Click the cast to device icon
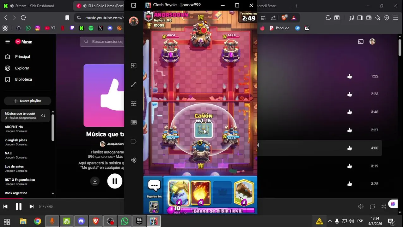This screenshot has width=403, height=227. click(360, 42)
